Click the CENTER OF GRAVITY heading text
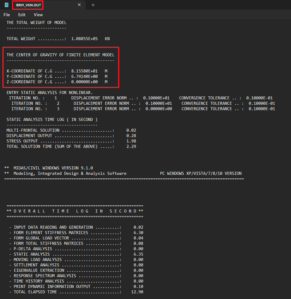This screenshot has height=299, width=291. point(60,55)
